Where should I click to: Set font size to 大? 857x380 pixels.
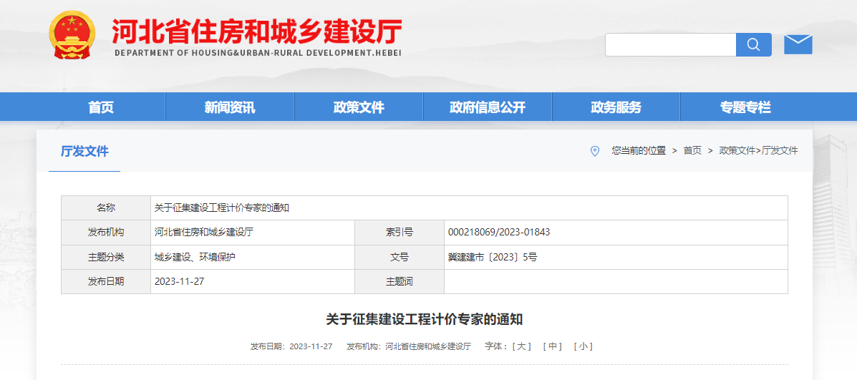pos(521,346)
